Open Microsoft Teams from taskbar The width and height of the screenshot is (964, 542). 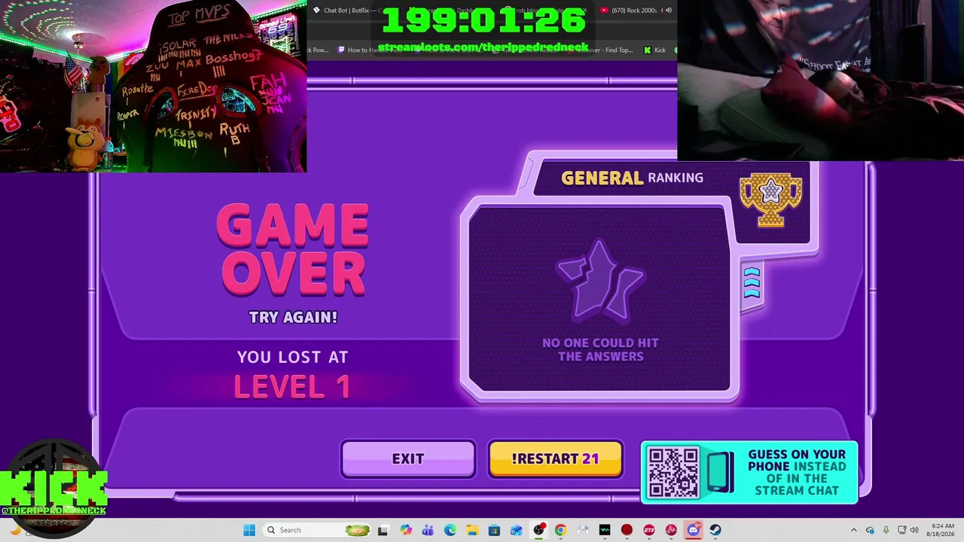tap(428, 530)
